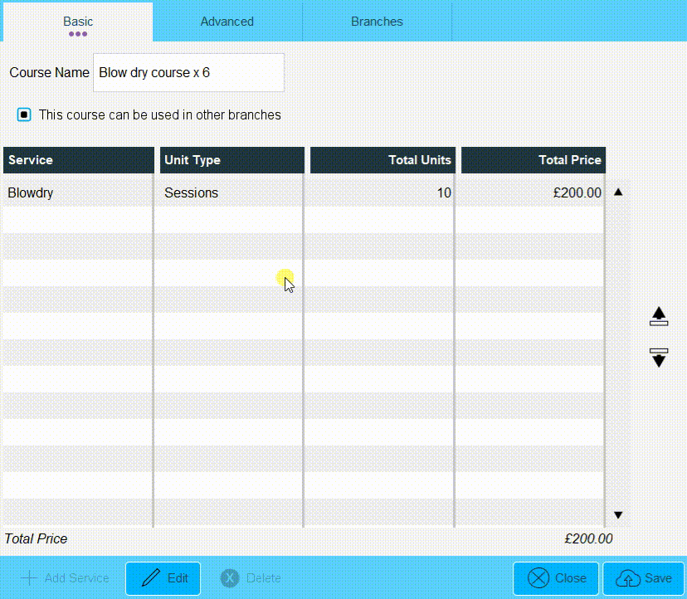
Task: Click the plus icon for Add Service
Action: (29, 578)
